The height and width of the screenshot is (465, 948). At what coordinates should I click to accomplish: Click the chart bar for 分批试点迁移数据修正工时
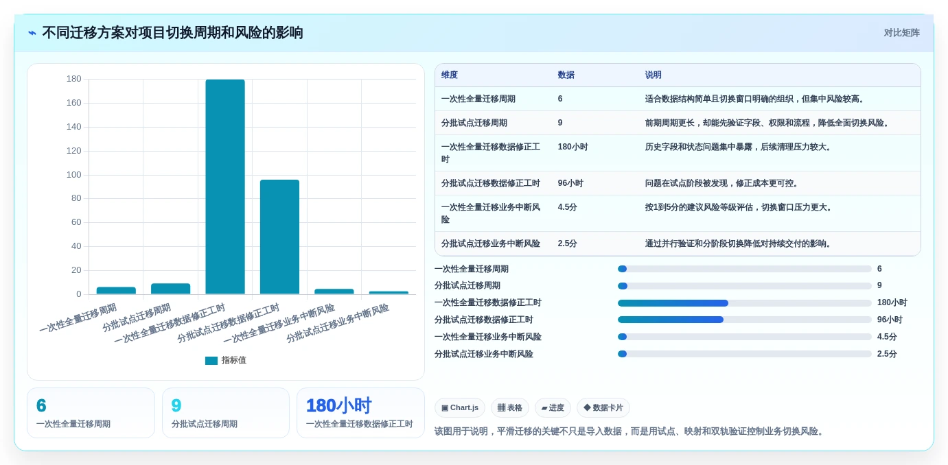pos(279,237)
